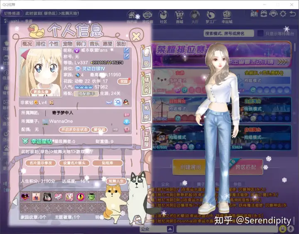Click the return arrow icon
The height and width of the screenshot is (234, 299).
coord(292,14)
